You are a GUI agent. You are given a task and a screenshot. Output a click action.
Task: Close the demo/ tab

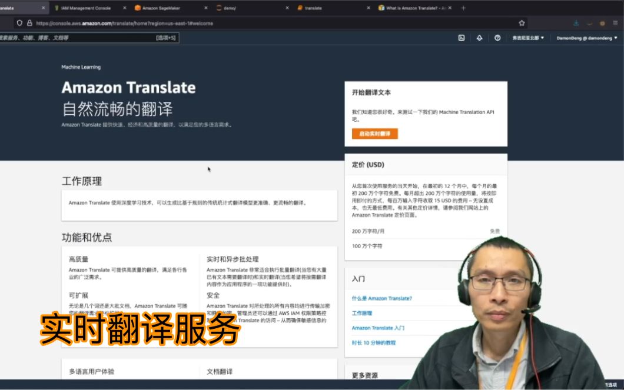(x=287, y=8)
